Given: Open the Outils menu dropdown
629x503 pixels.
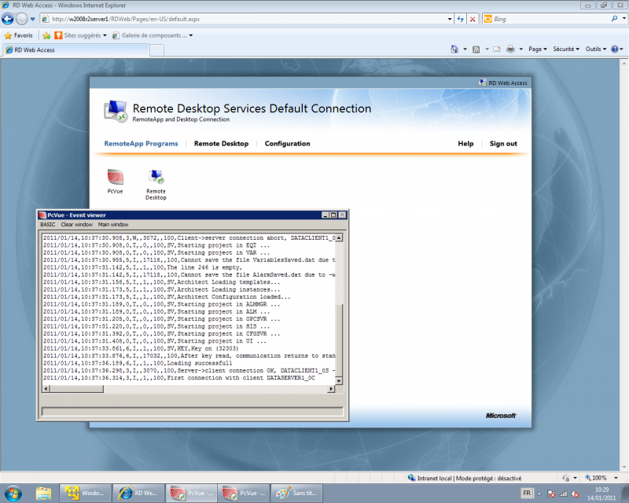Looking at the screenshot, I should pyautogui.click(x=596, y=49).
